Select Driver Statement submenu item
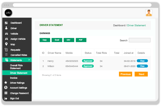Image resolution: width=161 pixels, height=107 pixels. [19, 73]
